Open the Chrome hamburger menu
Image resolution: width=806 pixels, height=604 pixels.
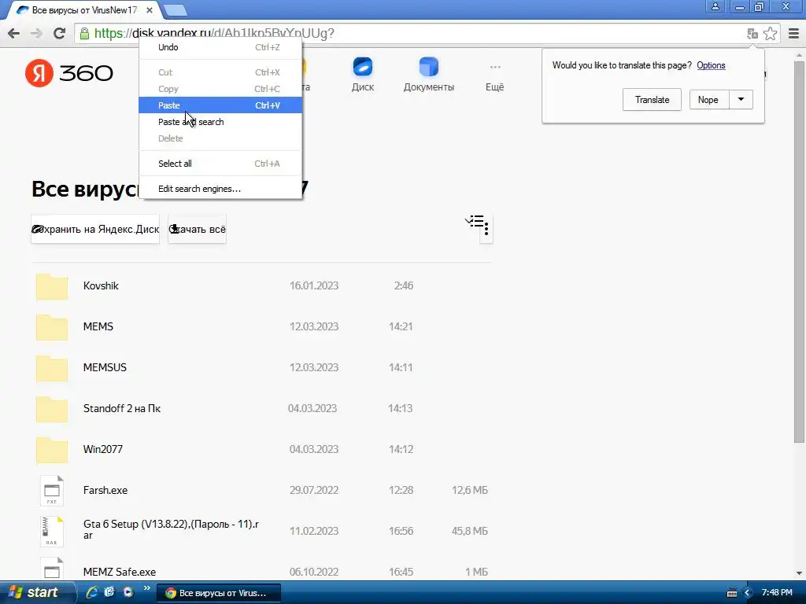[793, 33]
